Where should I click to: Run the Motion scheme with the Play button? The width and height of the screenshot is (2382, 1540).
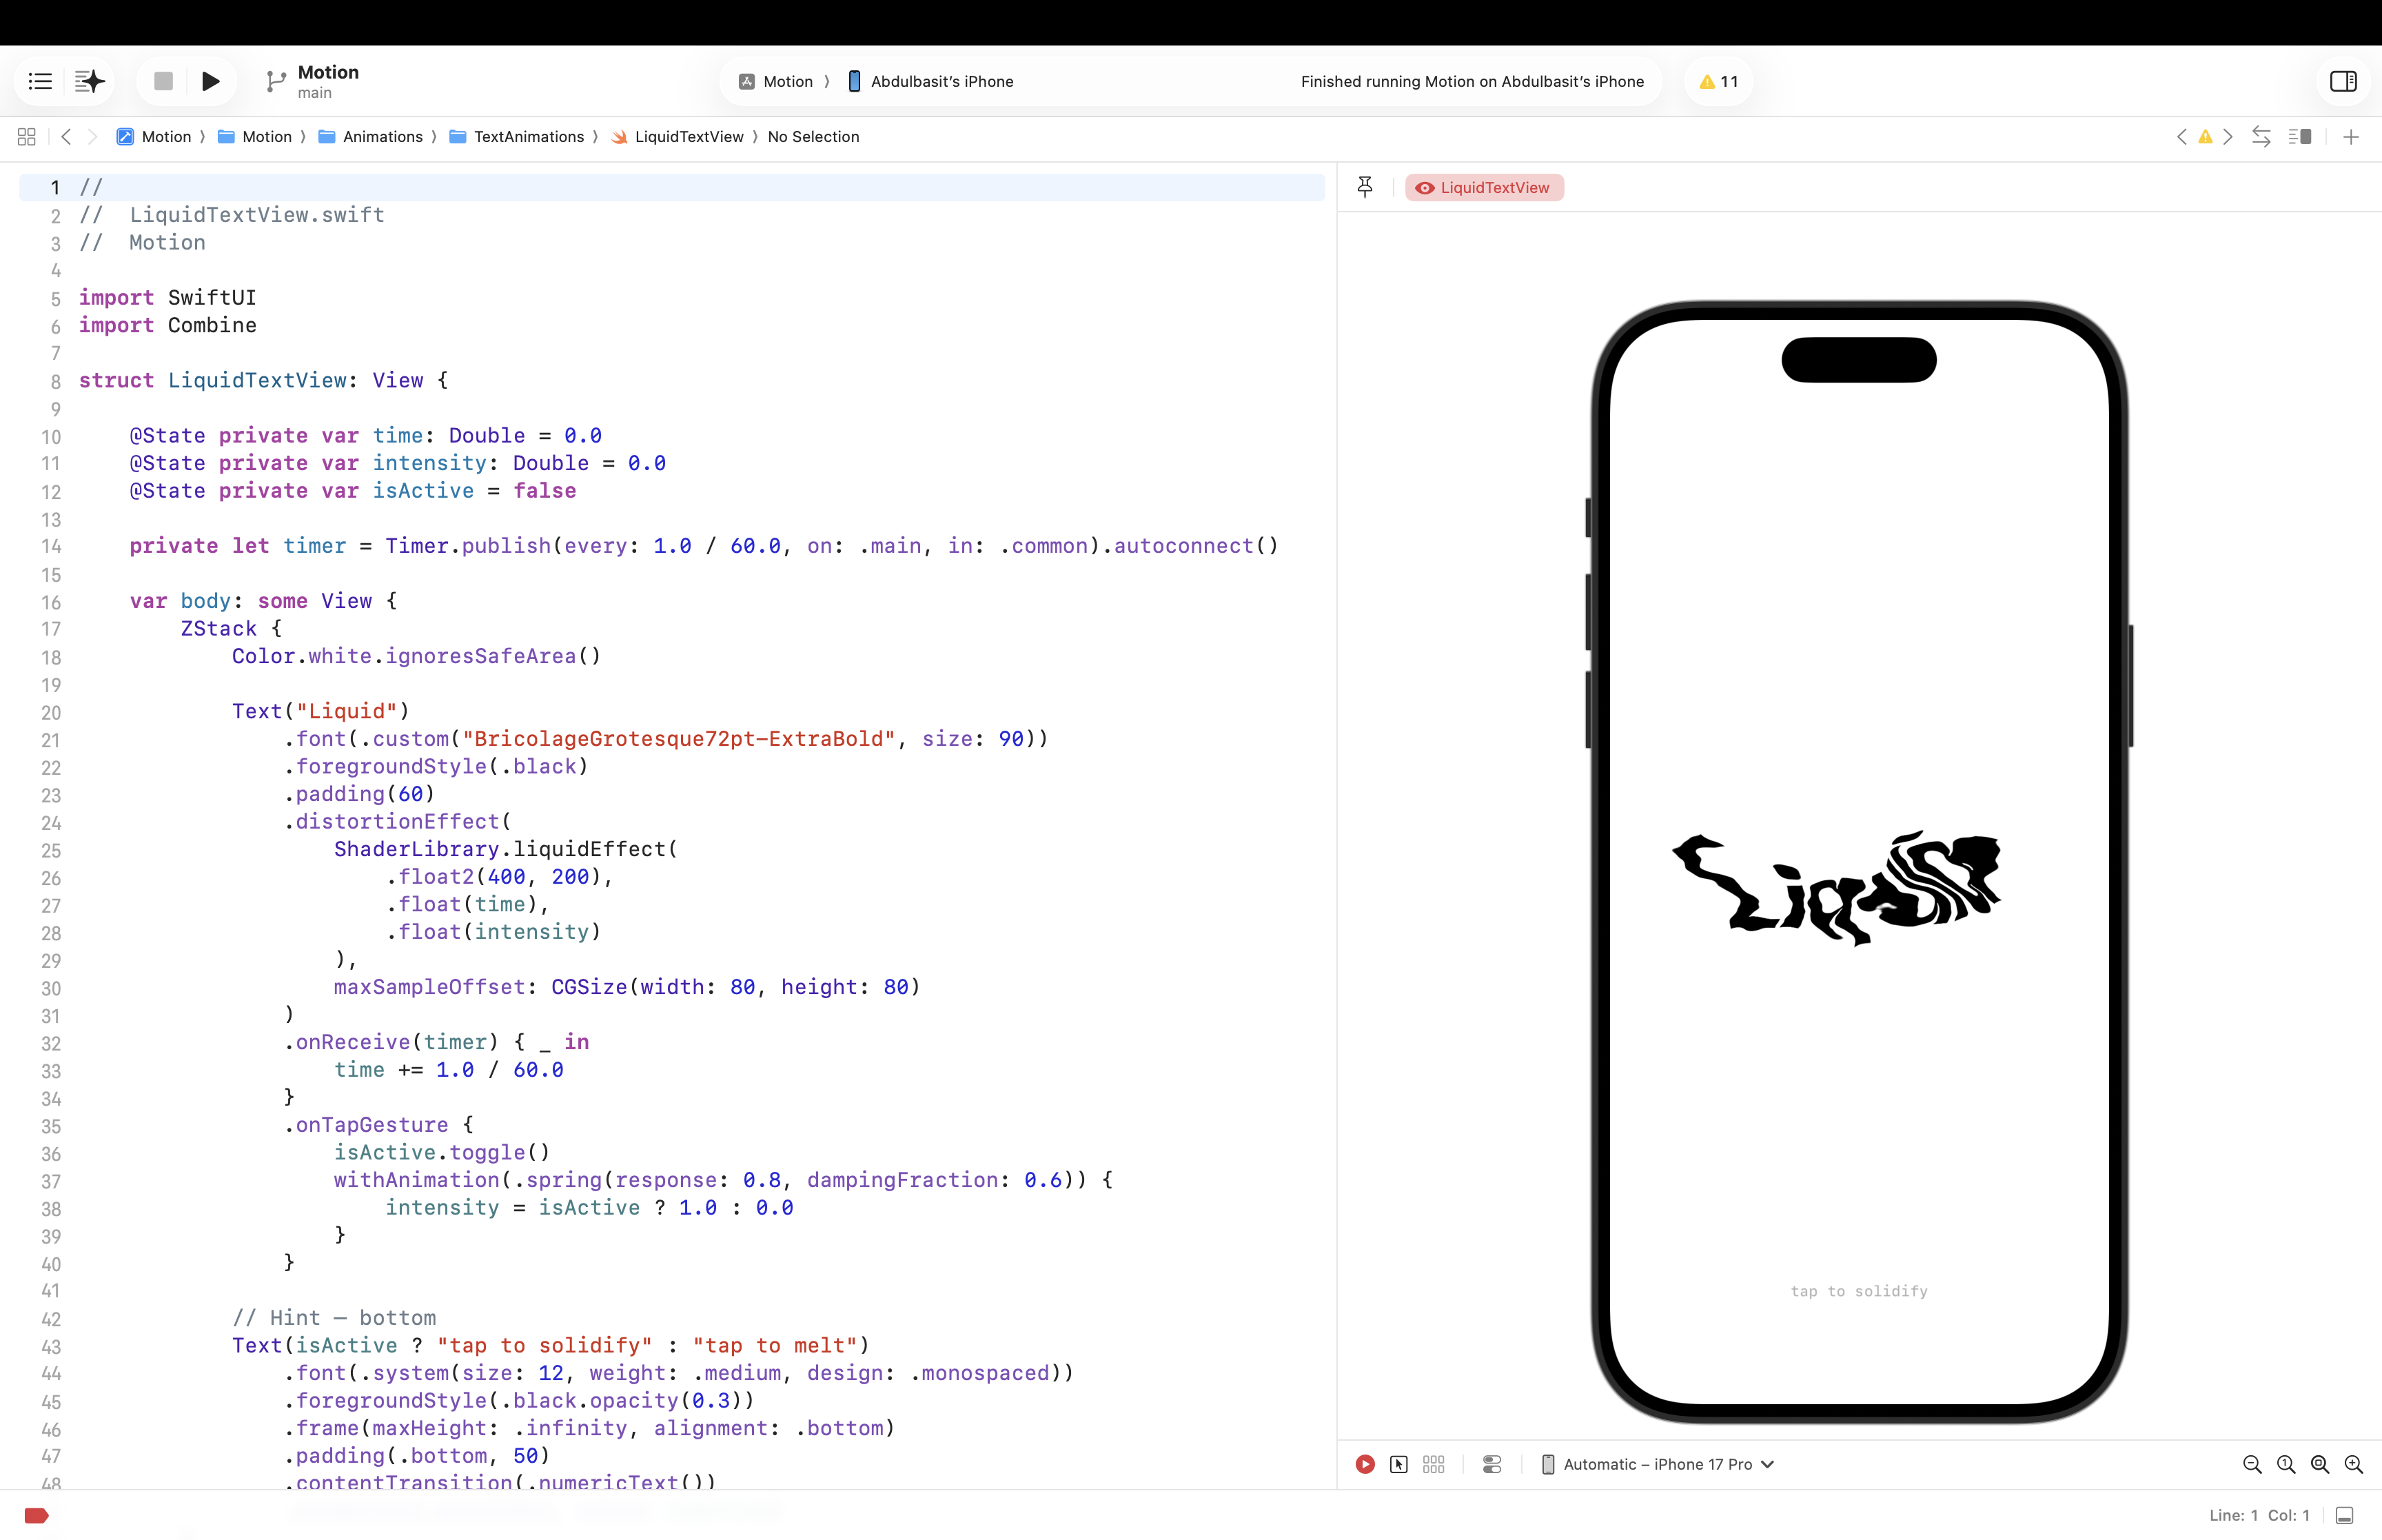click(x=210, y=81)
